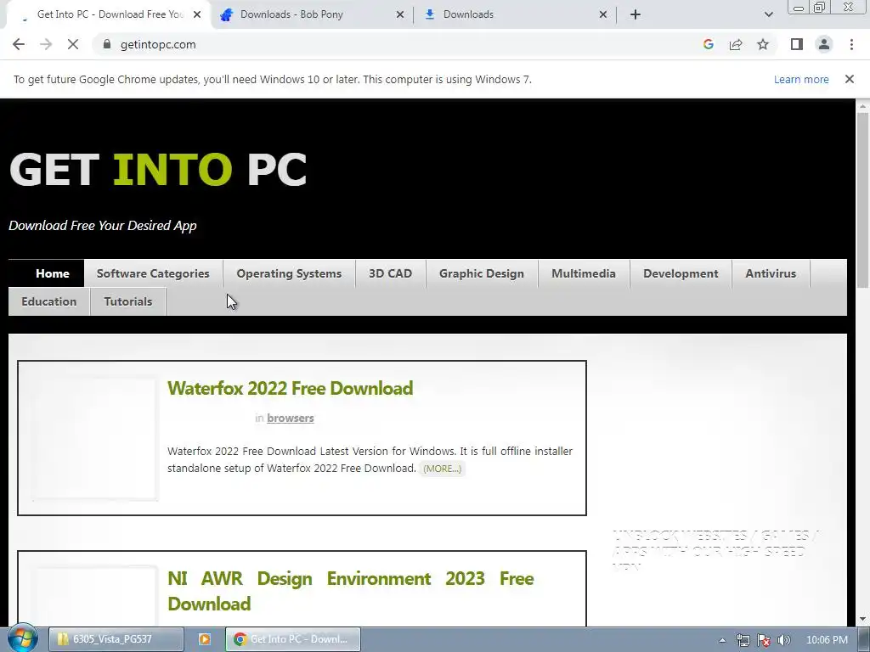Open Antivirus category
This screenshot has height=652, width=870.
771,273
